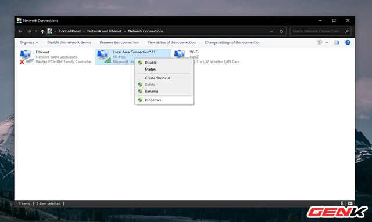Click Disable this network device
The image size is (372, 222).
pyautogui.click(x=69, y=42)
